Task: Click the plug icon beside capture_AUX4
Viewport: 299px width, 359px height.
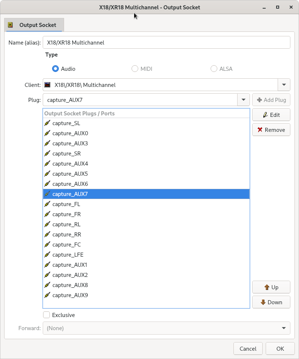Action: 47,164
